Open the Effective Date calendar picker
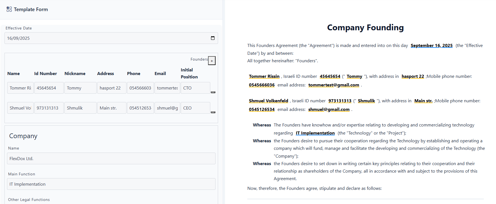 (212, 38)
